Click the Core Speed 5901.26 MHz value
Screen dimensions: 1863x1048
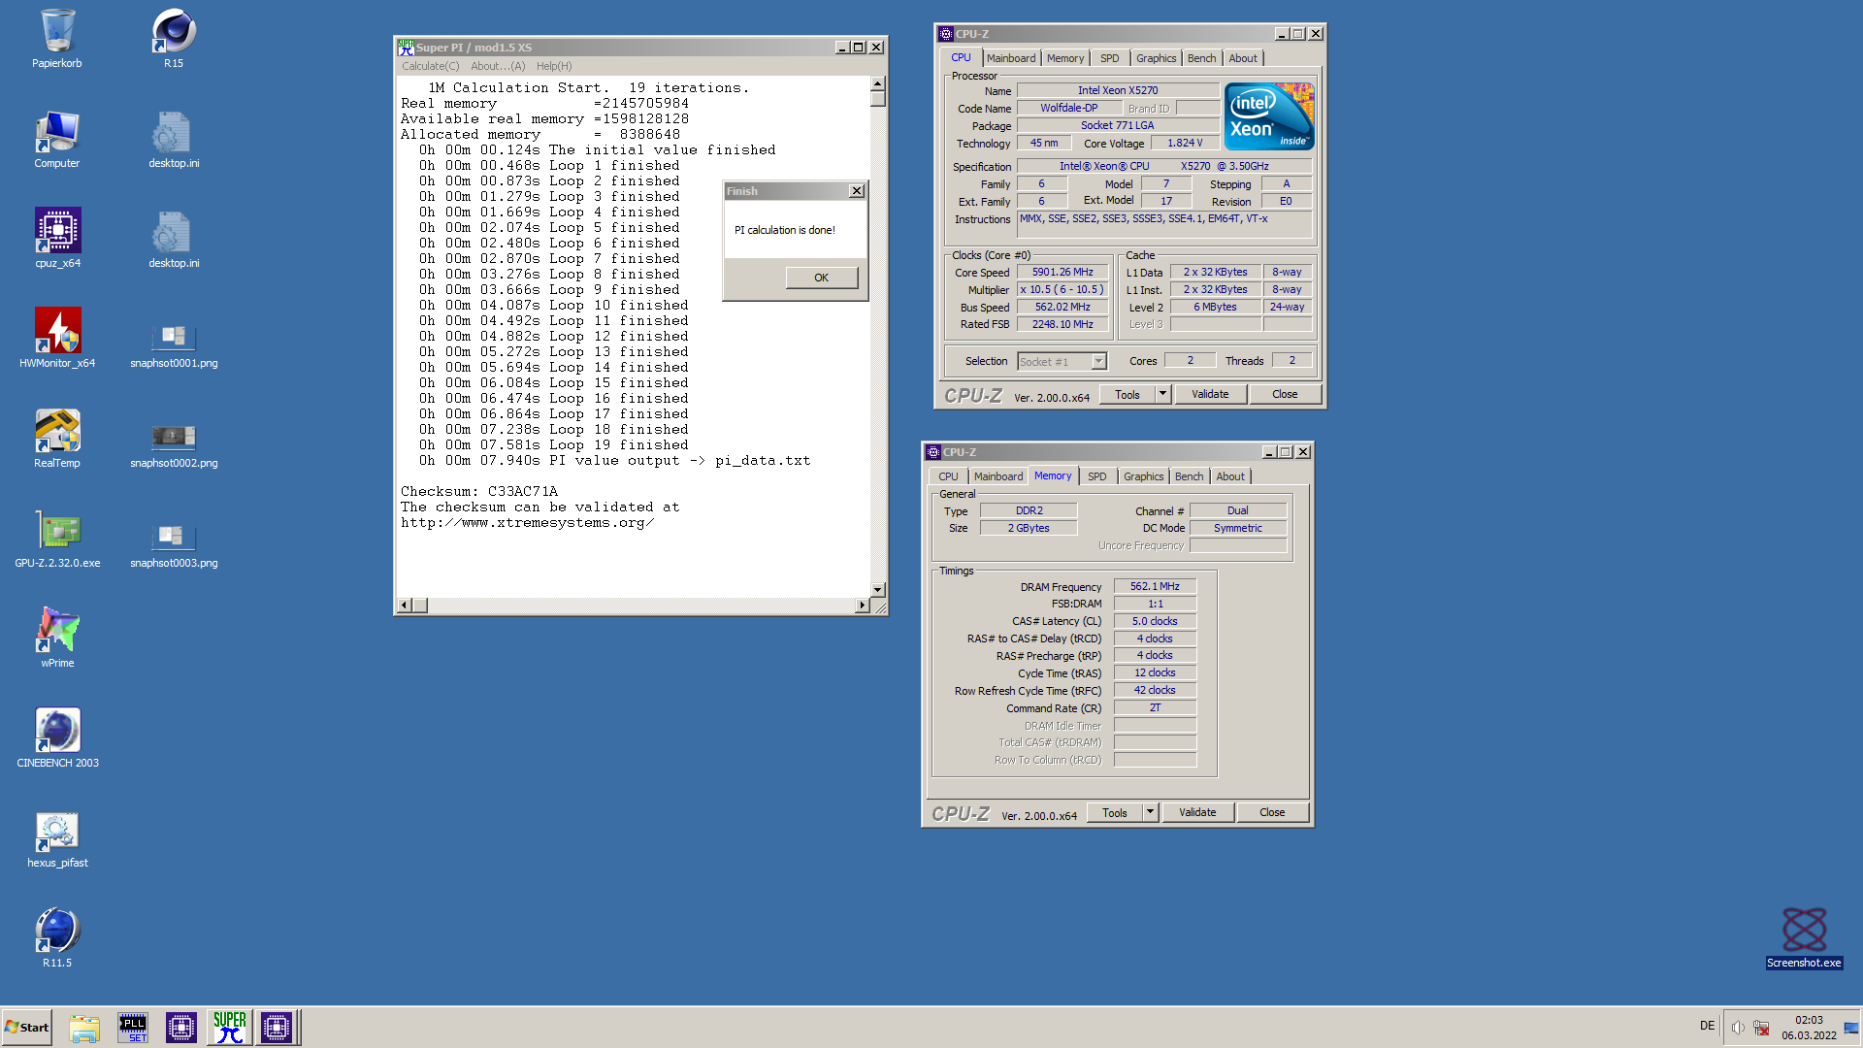pos(1062,273)
